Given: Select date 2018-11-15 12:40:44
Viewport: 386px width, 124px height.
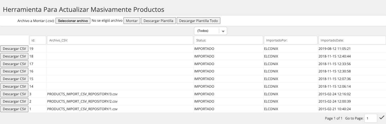Looking at the screenshot, I should coord(335,56).
